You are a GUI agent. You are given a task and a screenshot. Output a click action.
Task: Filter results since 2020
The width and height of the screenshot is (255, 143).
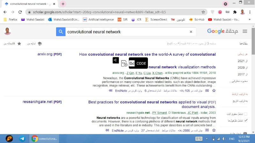tap(243, 68)
